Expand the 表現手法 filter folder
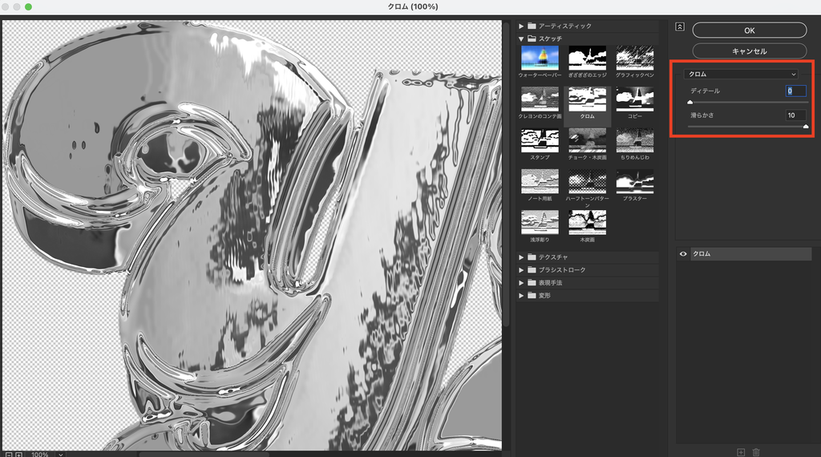821x457 pixels. (x=521, y=283)
